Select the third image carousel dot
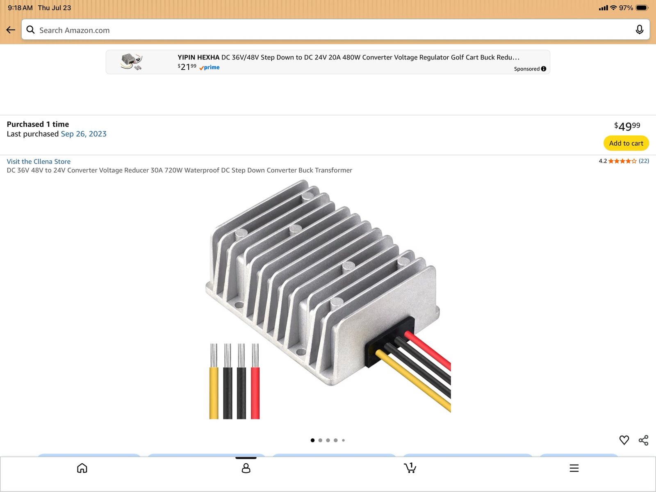Screen dimensions: 656x492 (x=328, y=440)
